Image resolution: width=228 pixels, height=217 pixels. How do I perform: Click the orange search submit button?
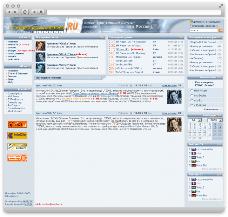[220, 31]
